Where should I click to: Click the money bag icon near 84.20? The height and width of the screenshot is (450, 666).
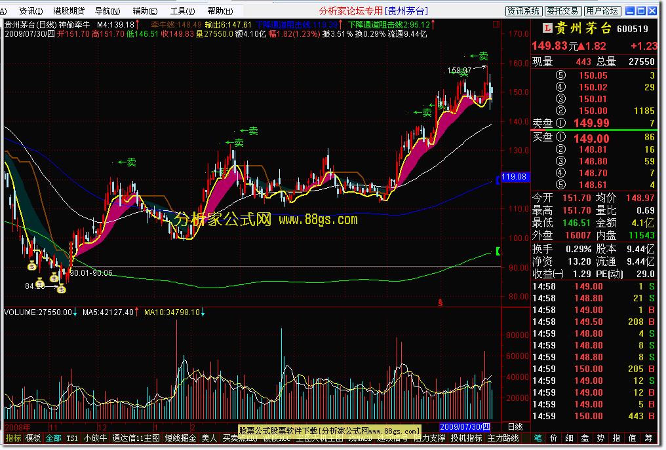click(61, 289)
